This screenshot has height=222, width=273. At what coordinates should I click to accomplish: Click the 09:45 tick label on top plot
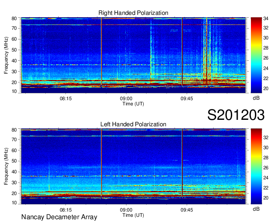187,99
